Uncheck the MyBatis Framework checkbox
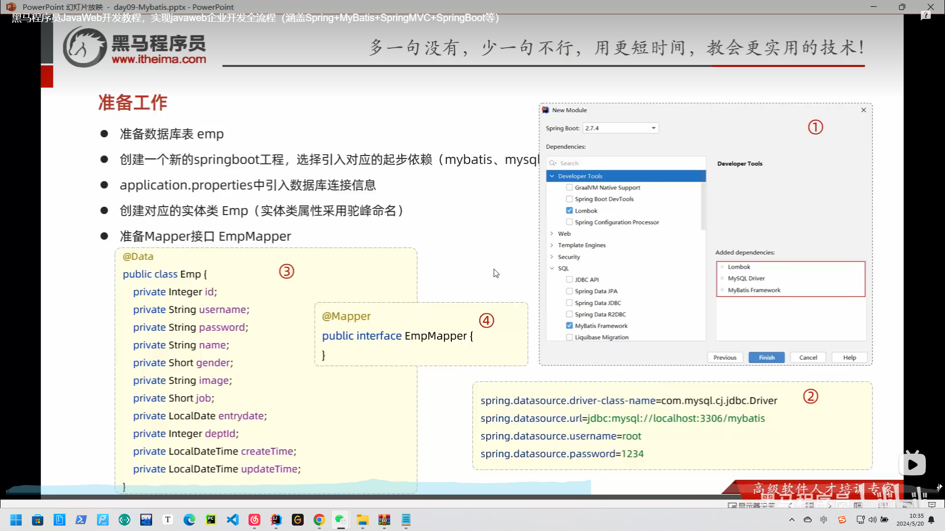The width and height of the screenshot is (945, 531). (569, 326)
